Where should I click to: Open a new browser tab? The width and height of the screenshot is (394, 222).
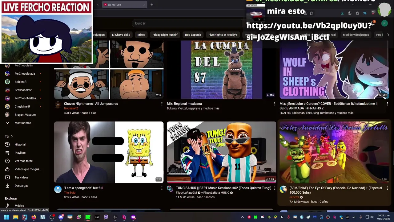pos(151,5)
